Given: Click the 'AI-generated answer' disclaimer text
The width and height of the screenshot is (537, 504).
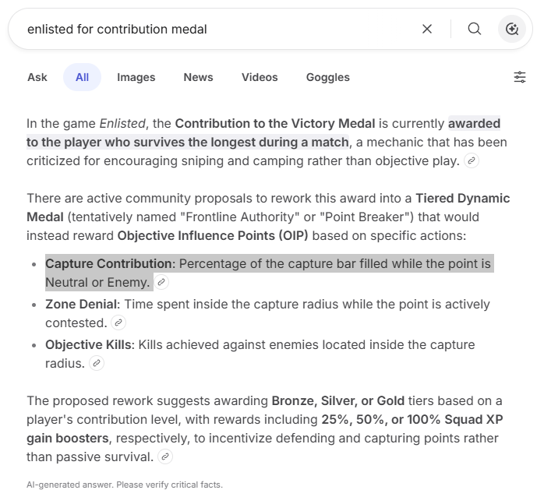Looking at the screenshot, I should (125, 485).
